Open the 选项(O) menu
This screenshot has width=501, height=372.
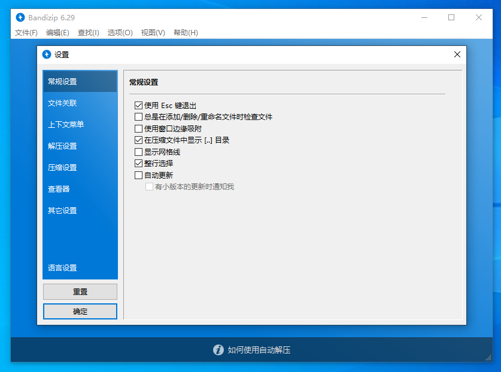(x=119, y=33)
